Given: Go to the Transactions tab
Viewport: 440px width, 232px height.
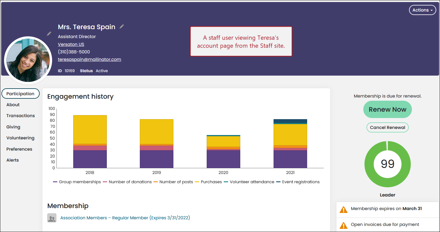Looking at the screenshot, I should tap(21, 116).
